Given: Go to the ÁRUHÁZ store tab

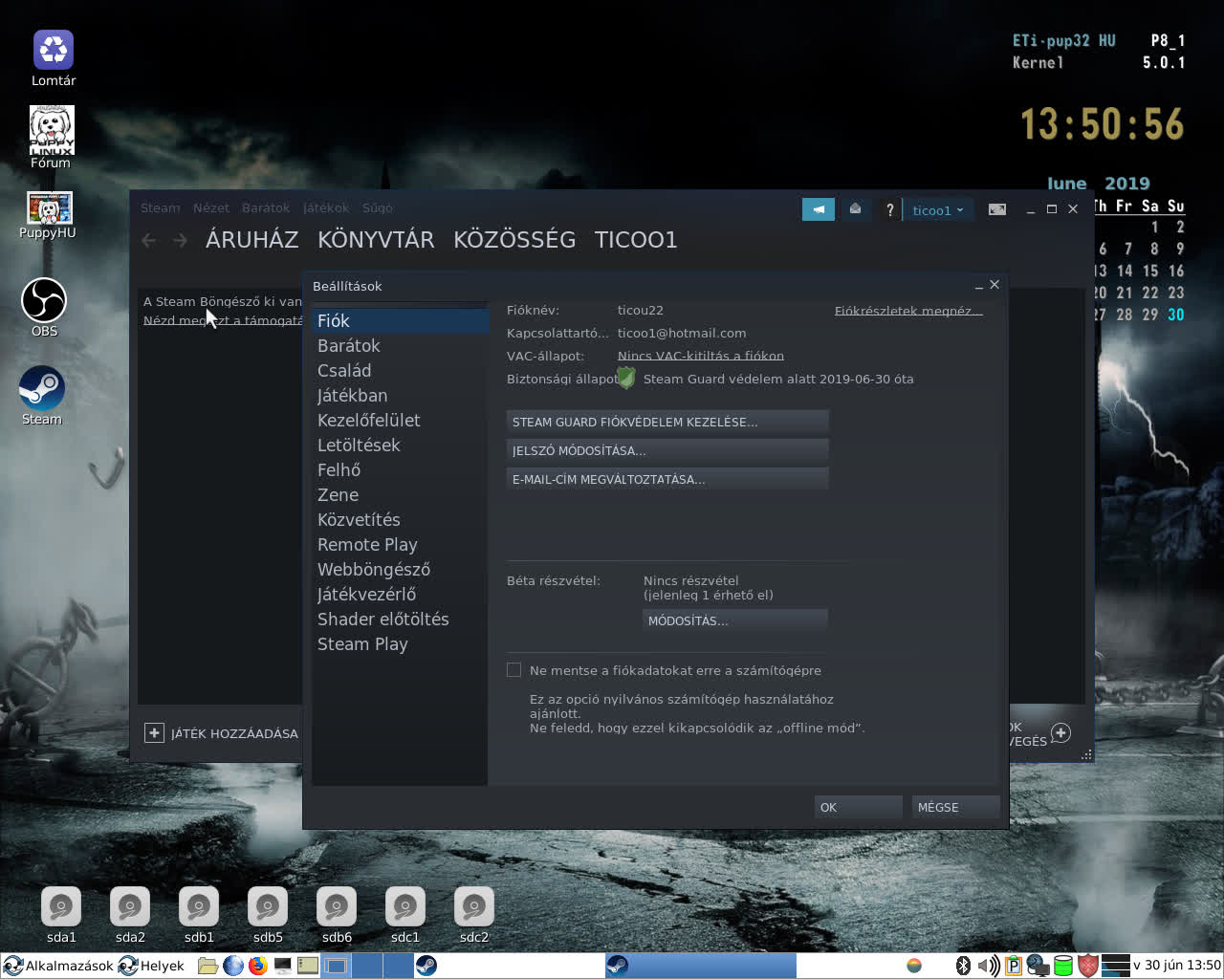Looking at the screenshot, I should coord(252,240).
